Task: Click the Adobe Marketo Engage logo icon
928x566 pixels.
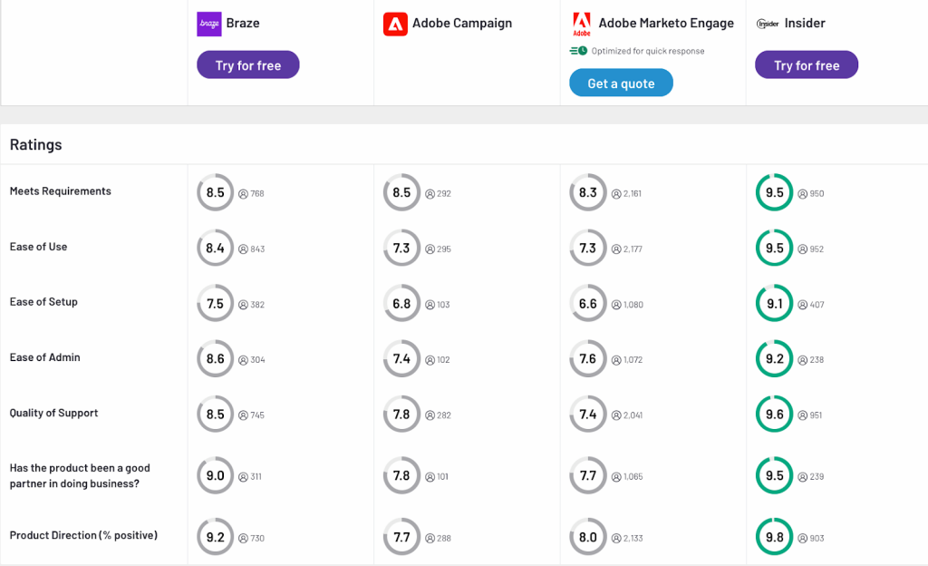Action: pyautogui.click(x=582, y=24)
